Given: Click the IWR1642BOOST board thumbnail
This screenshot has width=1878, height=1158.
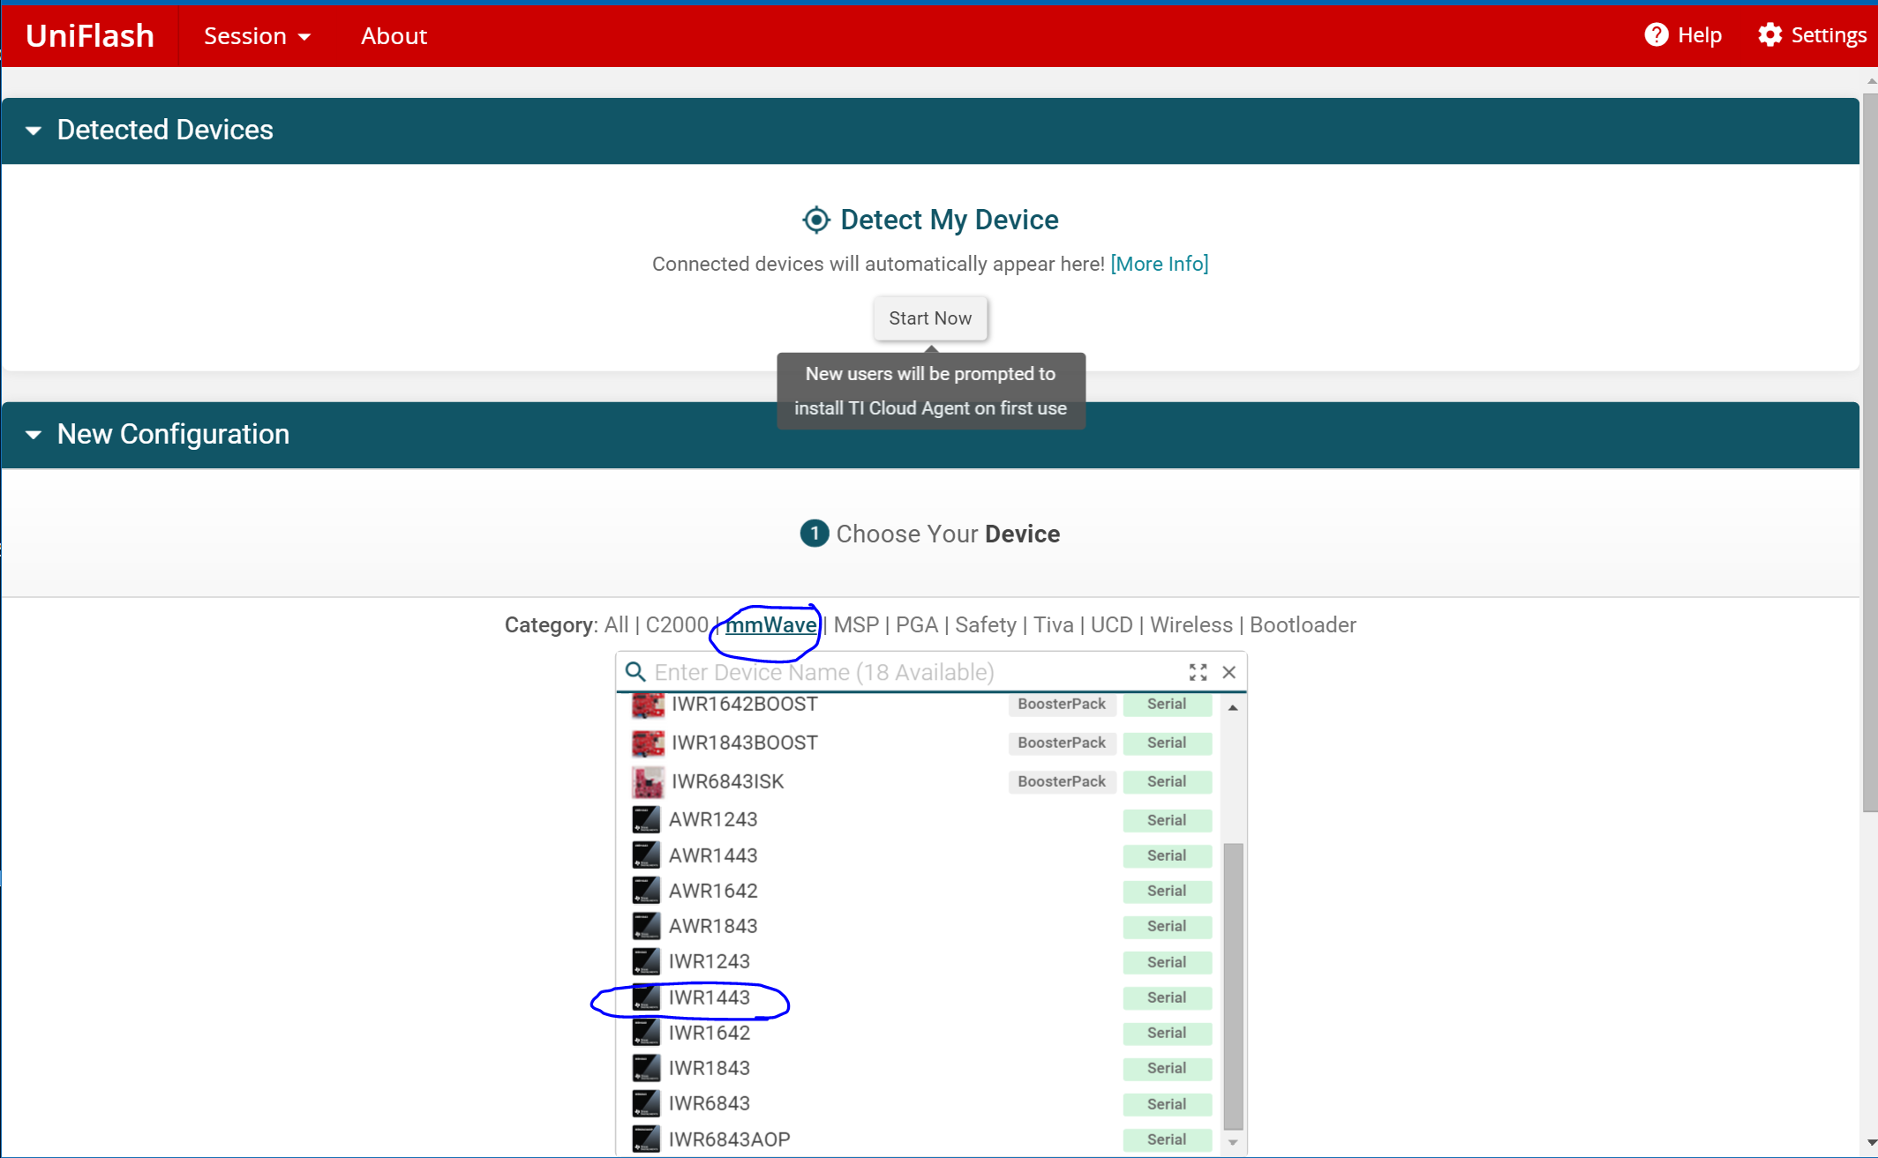Looking at the screenshot, I should [x=648, y=705].
